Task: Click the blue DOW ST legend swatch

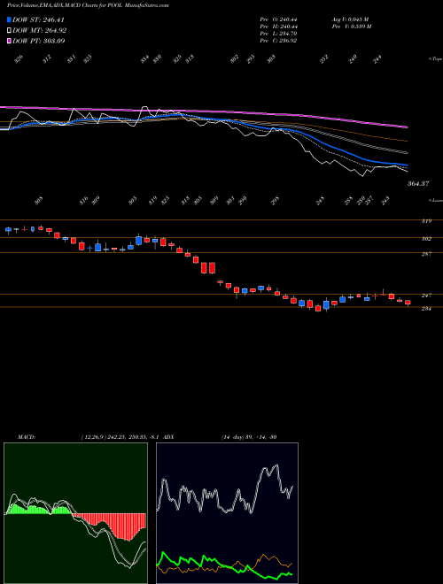Action: tap(9, 20)
